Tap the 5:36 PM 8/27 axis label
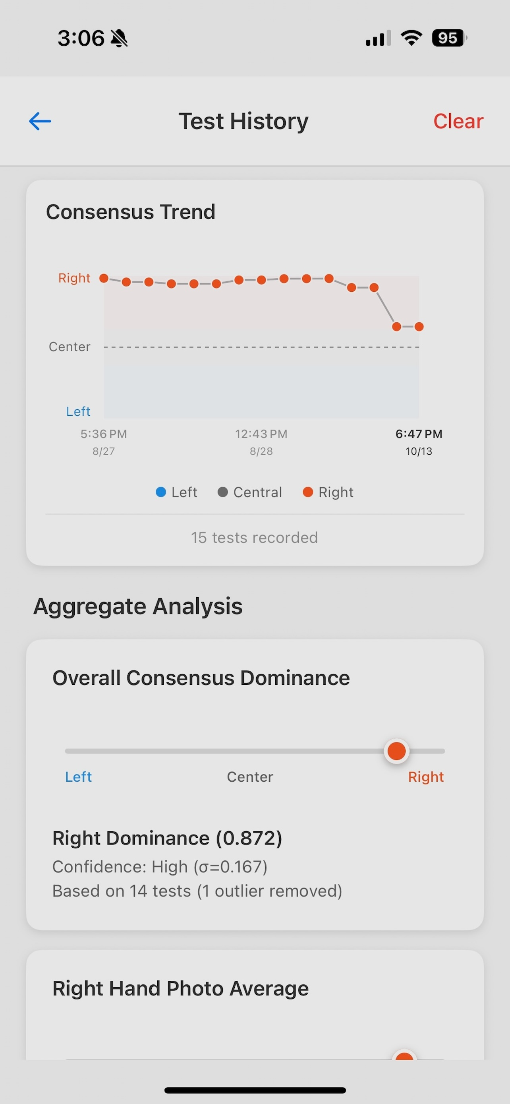 click(104, 442)
